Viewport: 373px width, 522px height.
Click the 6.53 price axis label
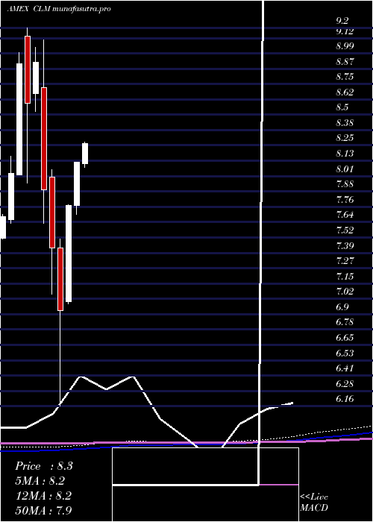[345, 353]
